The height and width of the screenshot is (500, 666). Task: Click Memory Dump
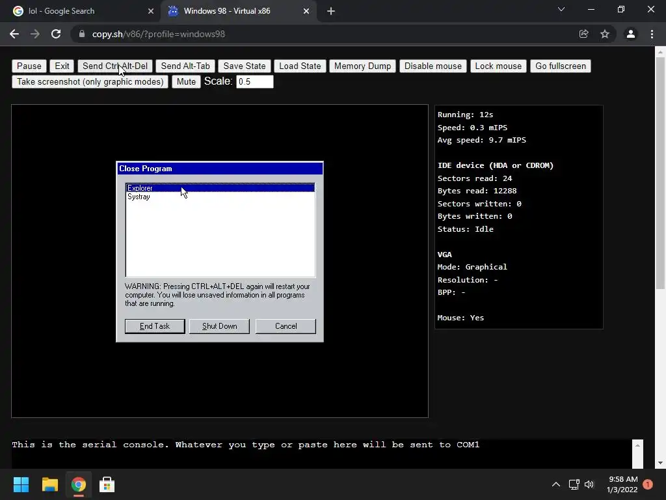pyautogui.click(x=362, y=66)
